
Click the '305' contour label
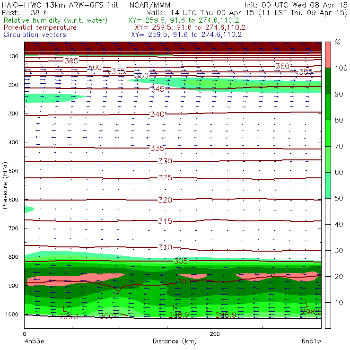181,261
